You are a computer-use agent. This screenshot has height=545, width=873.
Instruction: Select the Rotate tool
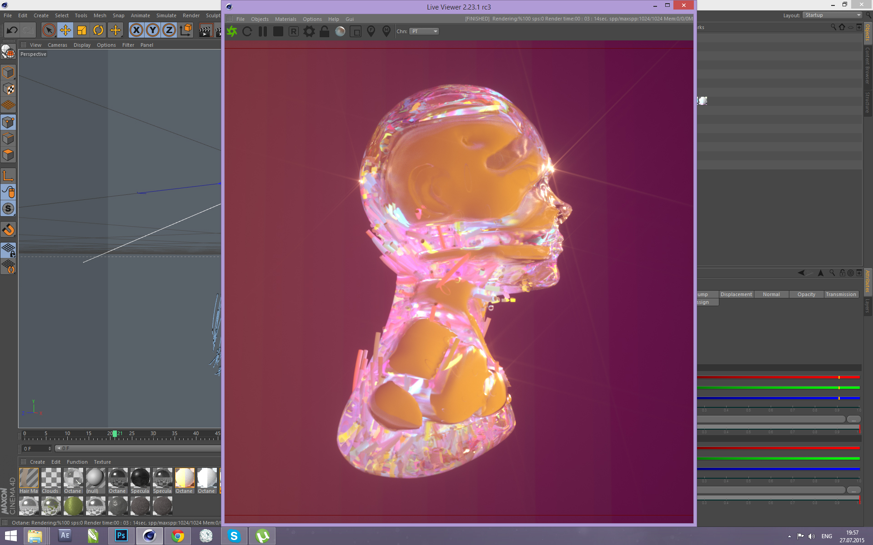coord(98,30)
